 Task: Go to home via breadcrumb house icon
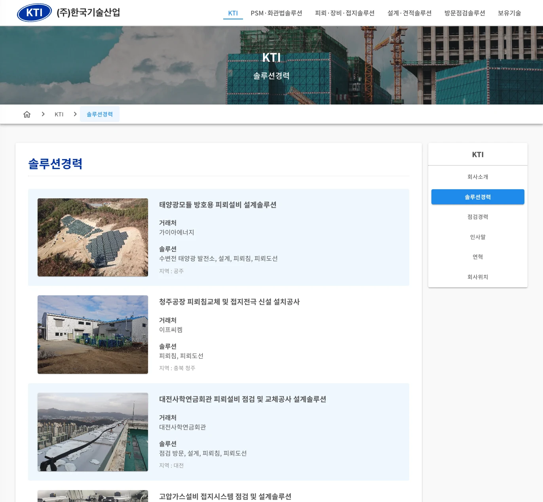click(27, 114)
